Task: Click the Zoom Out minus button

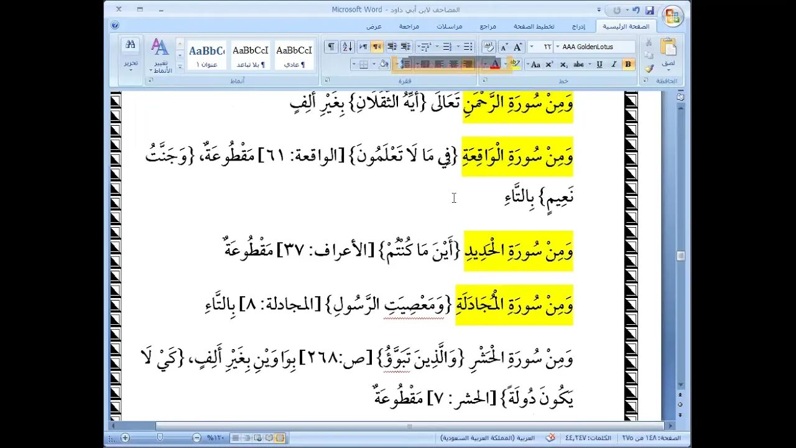Action: (197, 438)
